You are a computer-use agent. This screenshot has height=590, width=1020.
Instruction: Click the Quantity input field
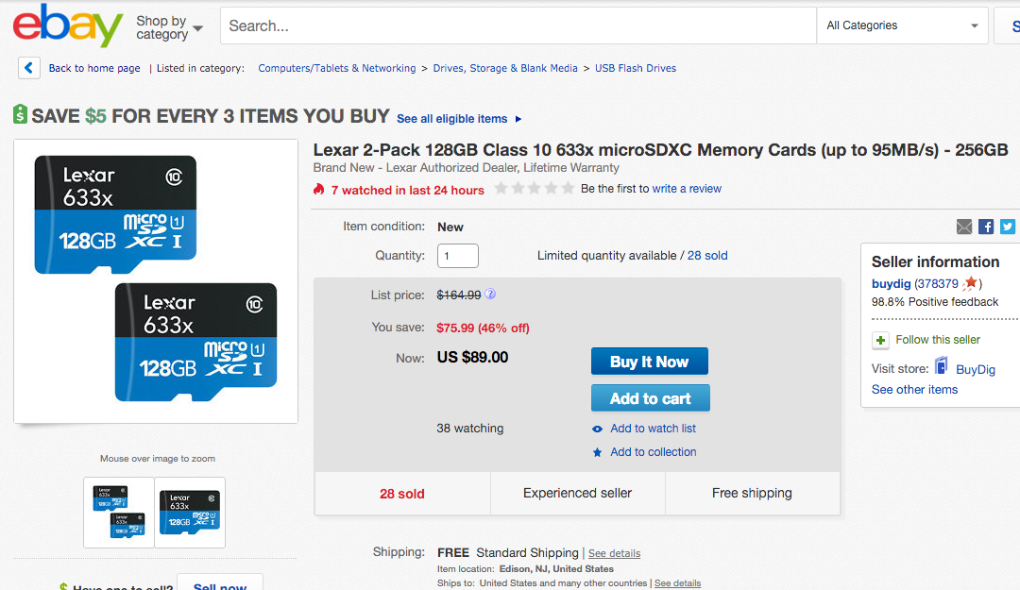(x=457, y=255)
